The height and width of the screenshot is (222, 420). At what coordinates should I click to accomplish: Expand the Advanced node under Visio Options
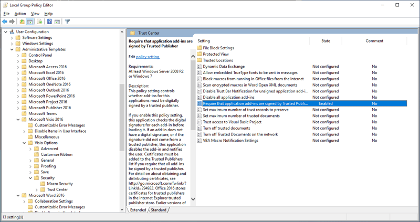[x=30, y=149]
